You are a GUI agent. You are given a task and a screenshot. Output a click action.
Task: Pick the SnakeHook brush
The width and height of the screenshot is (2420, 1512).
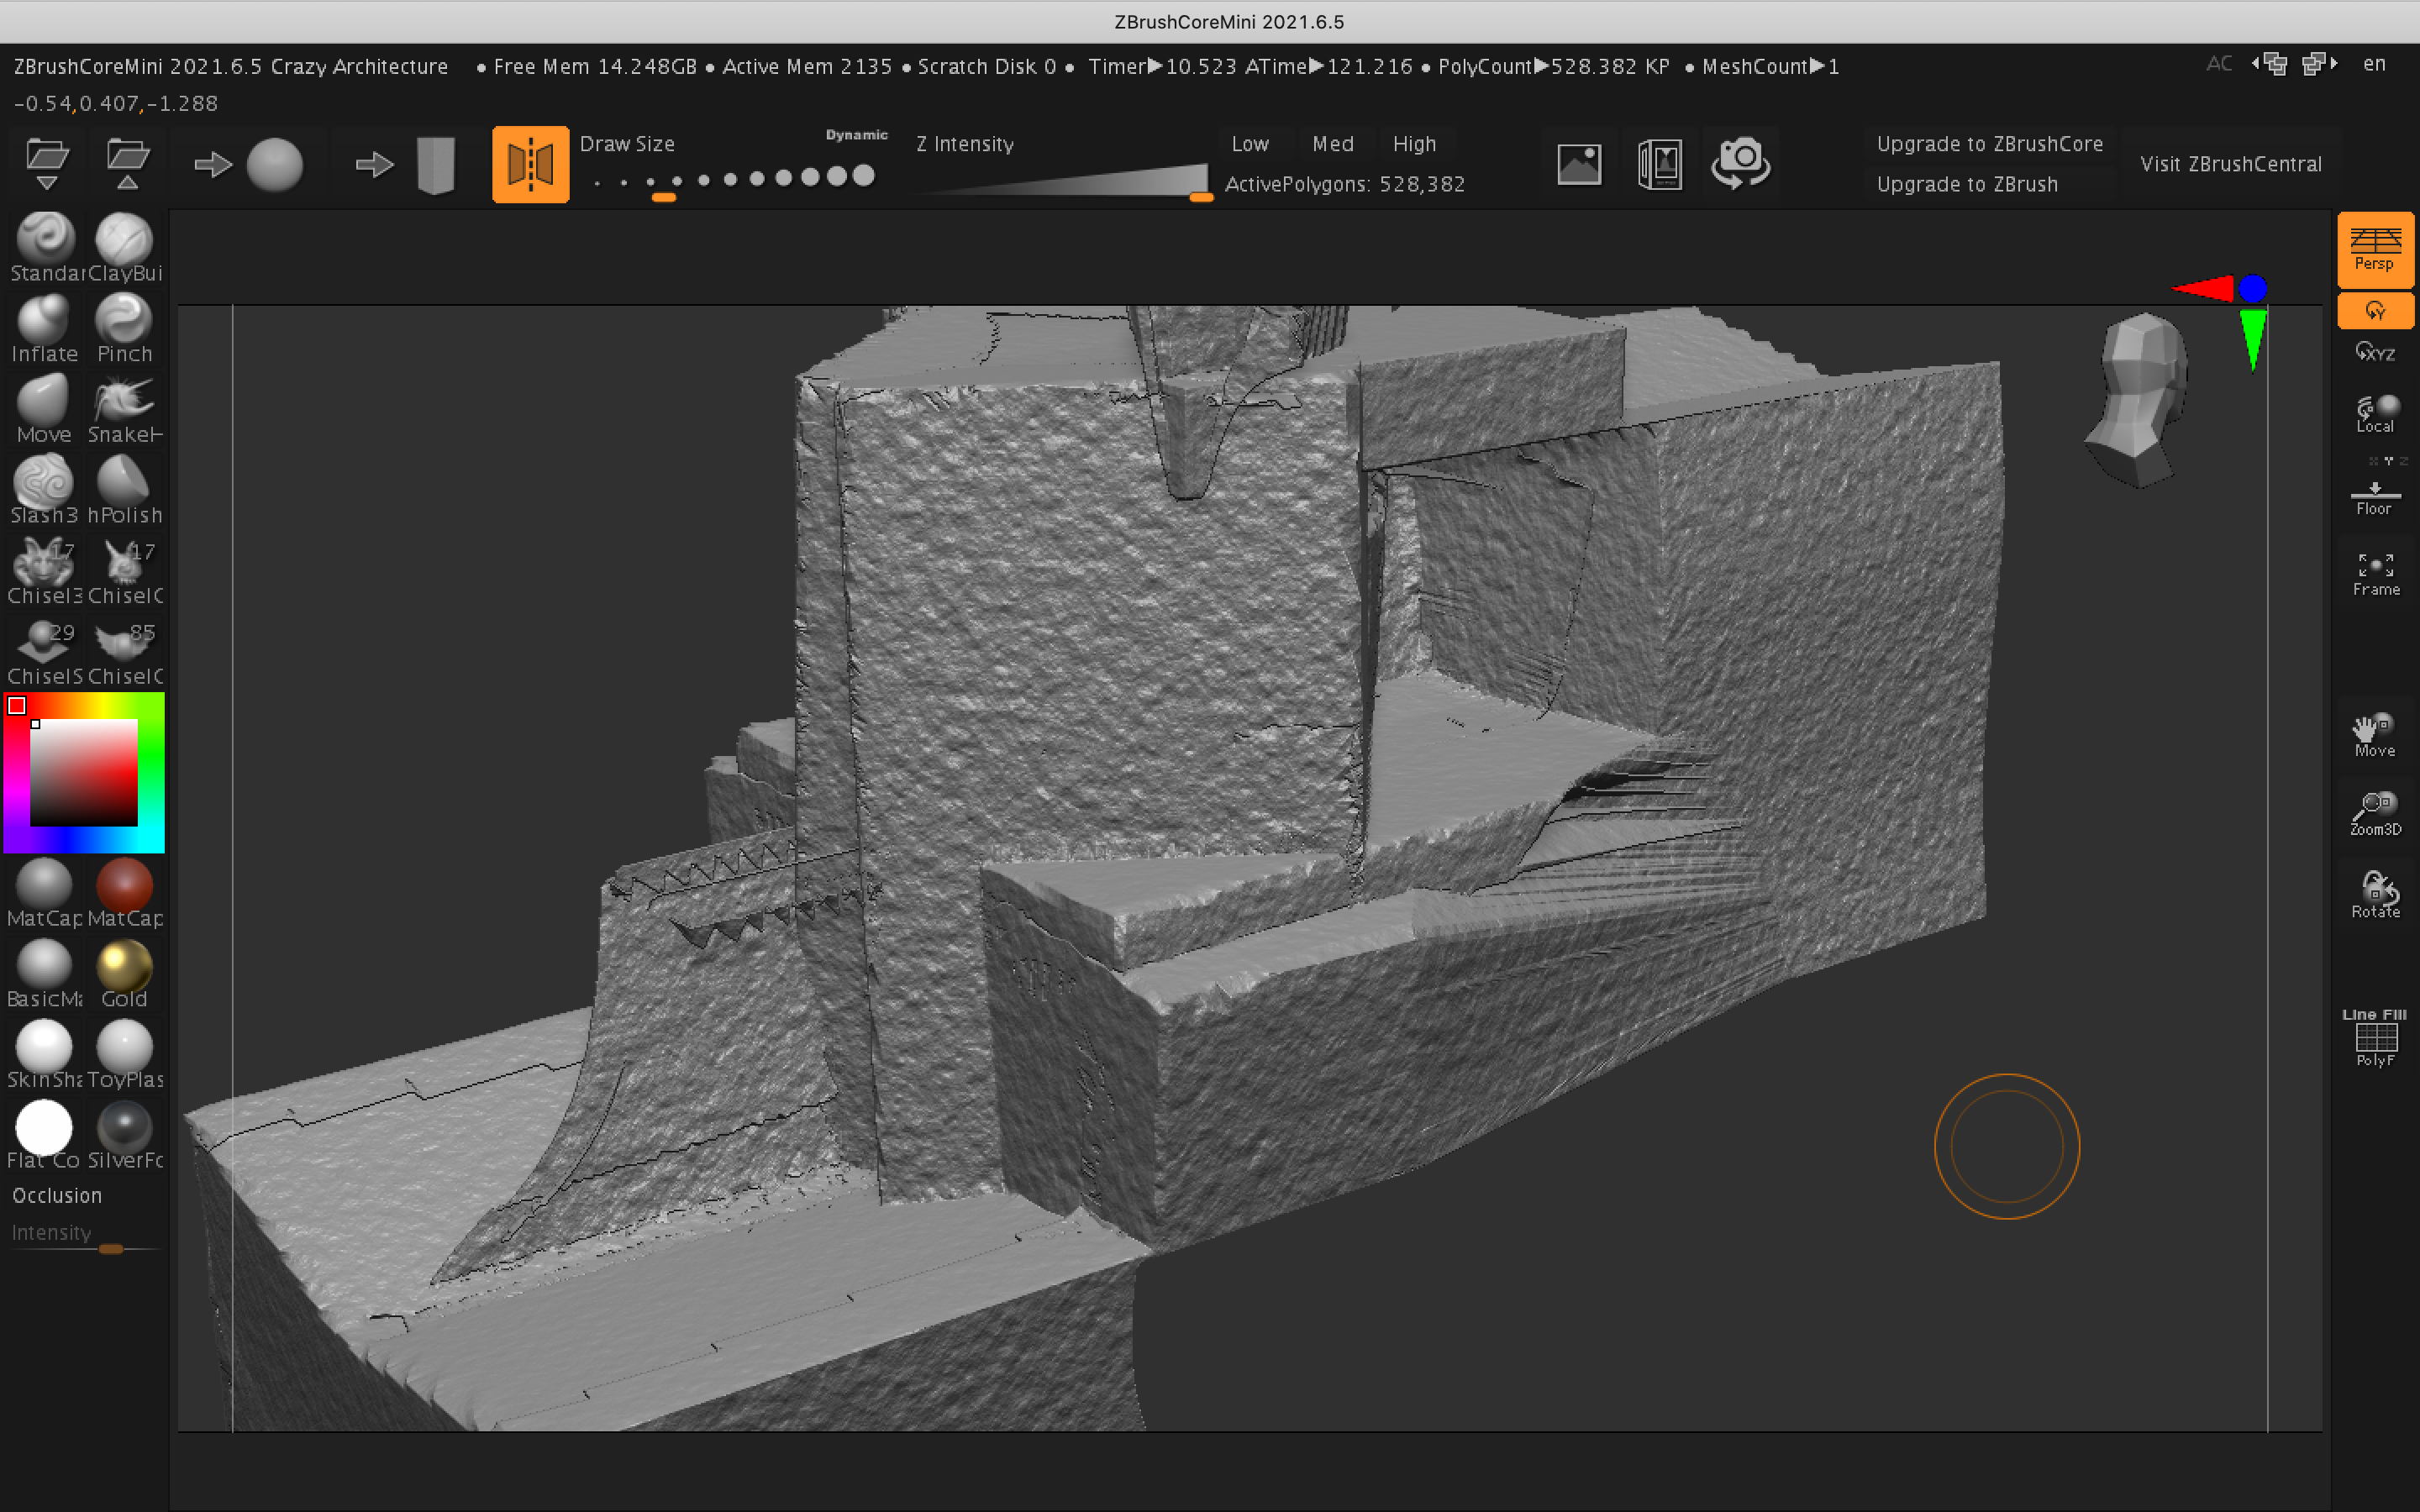124,409
